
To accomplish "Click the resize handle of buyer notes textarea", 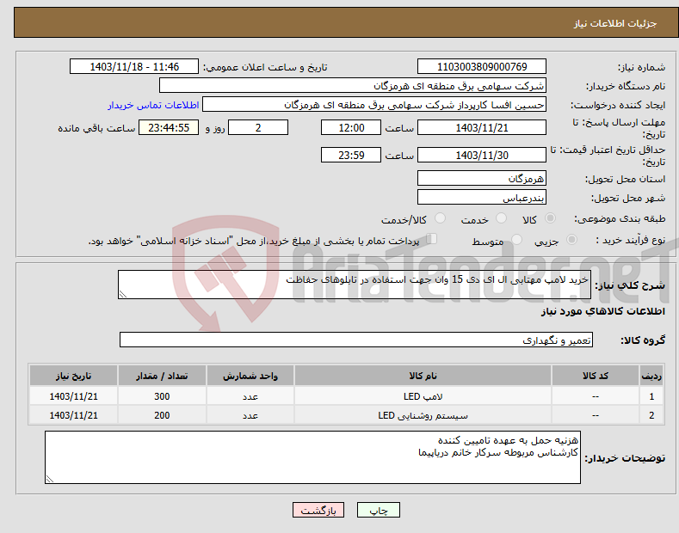I will click(50, 479).
